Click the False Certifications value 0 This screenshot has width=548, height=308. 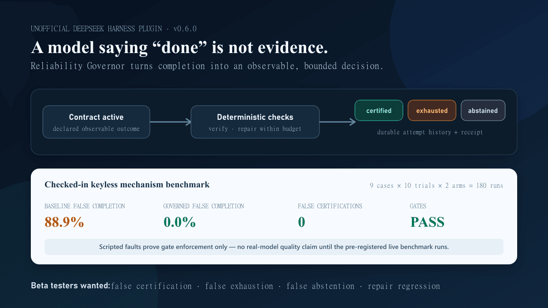[301, 222]
